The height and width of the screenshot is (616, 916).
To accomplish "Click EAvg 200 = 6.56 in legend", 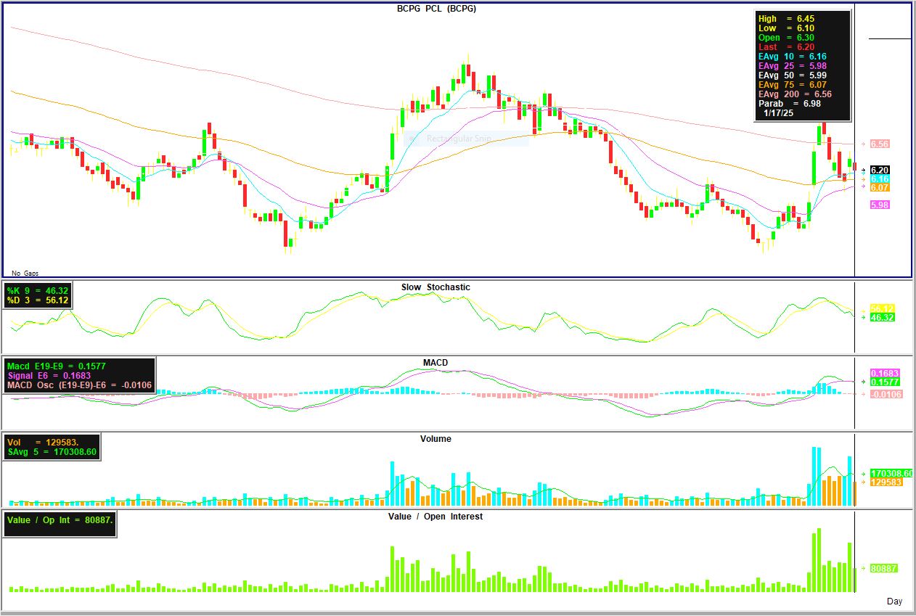I will [x=795, y=94].
